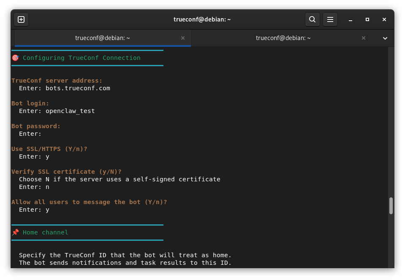Click the vertical scrollbar thumb
The image size is (405, 280).
point(391,206)
